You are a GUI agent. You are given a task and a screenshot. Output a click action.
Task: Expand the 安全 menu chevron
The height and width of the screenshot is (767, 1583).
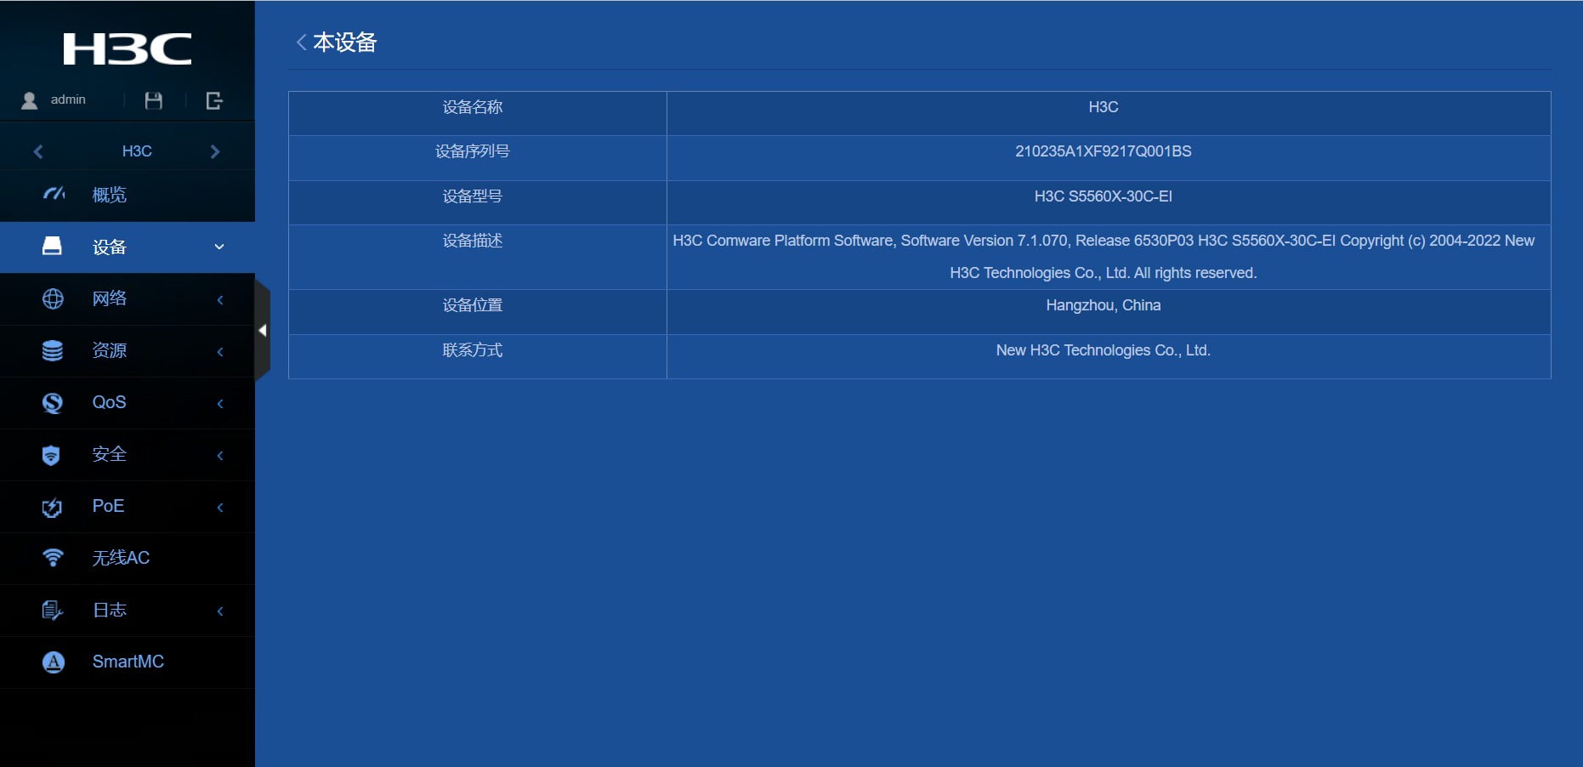click(x=220, y=455)
